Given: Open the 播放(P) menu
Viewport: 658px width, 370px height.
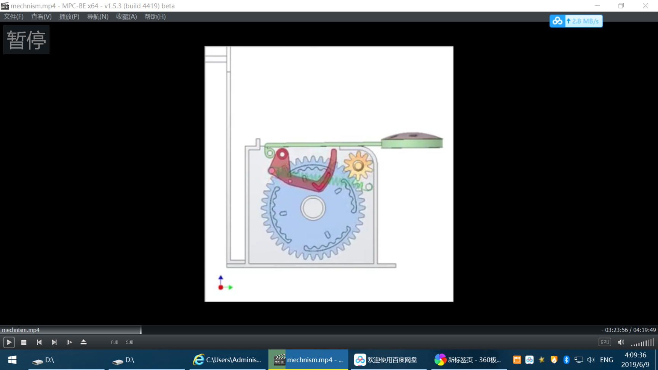Looking at the screenshot, I should 69,16.
